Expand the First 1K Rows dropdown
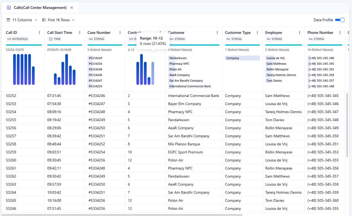 coord(58,20)
